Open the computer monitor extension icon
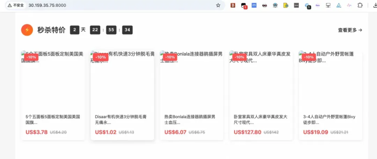Viewport: 377px width, 159px height. 328,5
